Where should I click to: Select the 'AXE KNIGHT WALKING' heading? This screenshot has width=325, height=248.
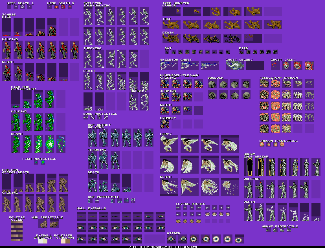99,126
